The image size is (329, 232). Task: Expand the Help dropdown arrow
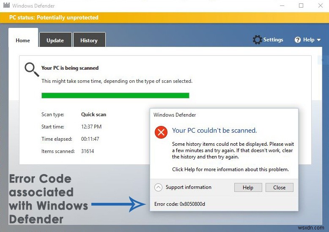coord(318,40)
